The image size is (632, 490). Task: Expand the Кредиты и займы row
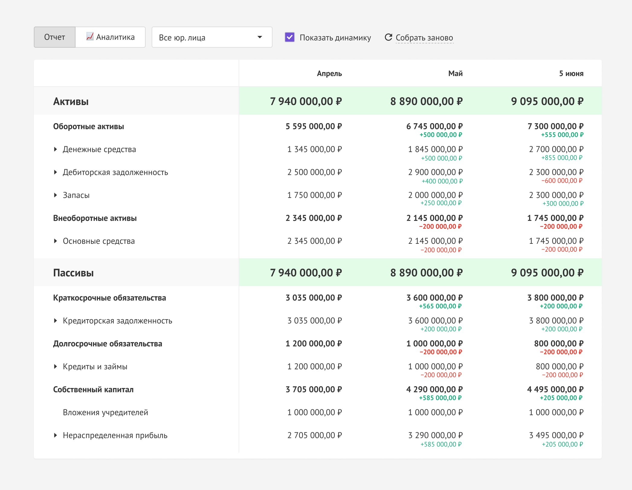(56, 367)
